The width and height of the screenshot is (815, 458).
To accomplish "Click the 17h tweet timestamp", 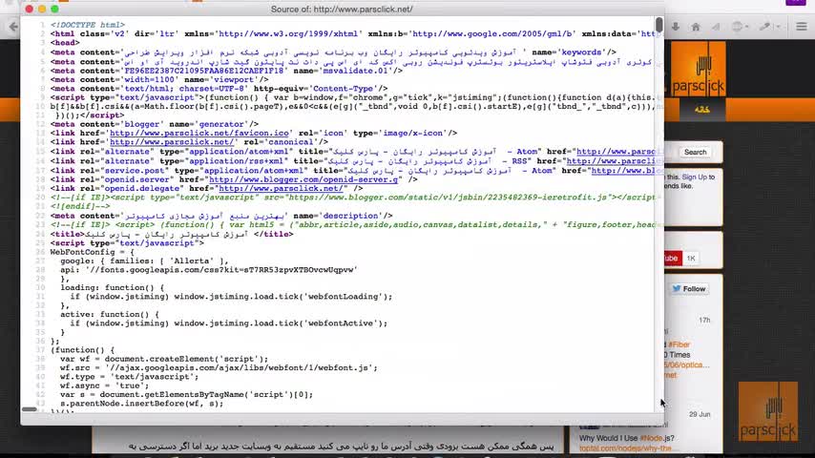I will 704,321.
